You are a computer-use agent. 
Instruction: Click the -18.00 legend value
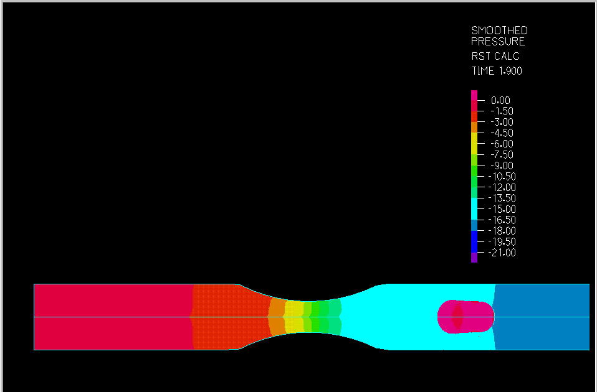tap(502, 231)
